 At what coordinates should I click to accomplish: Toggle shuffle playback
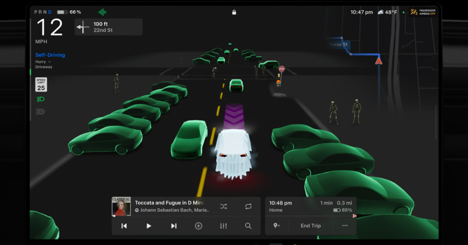(x=224, y=206)
